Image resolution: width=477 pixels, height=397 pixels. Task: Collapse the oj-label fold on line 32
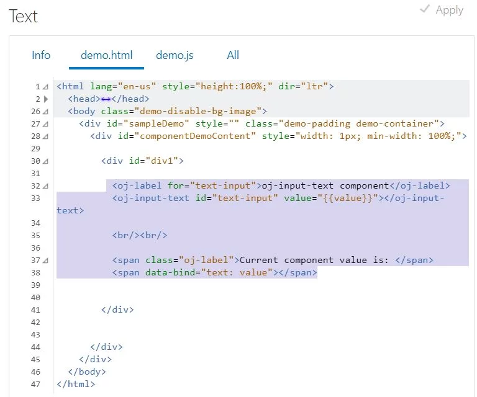click(x=45, y=186)
